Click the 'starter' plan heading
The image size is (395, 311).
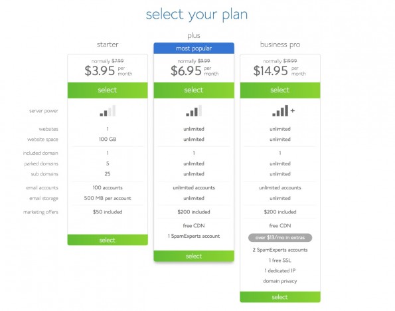click(108, 45)
